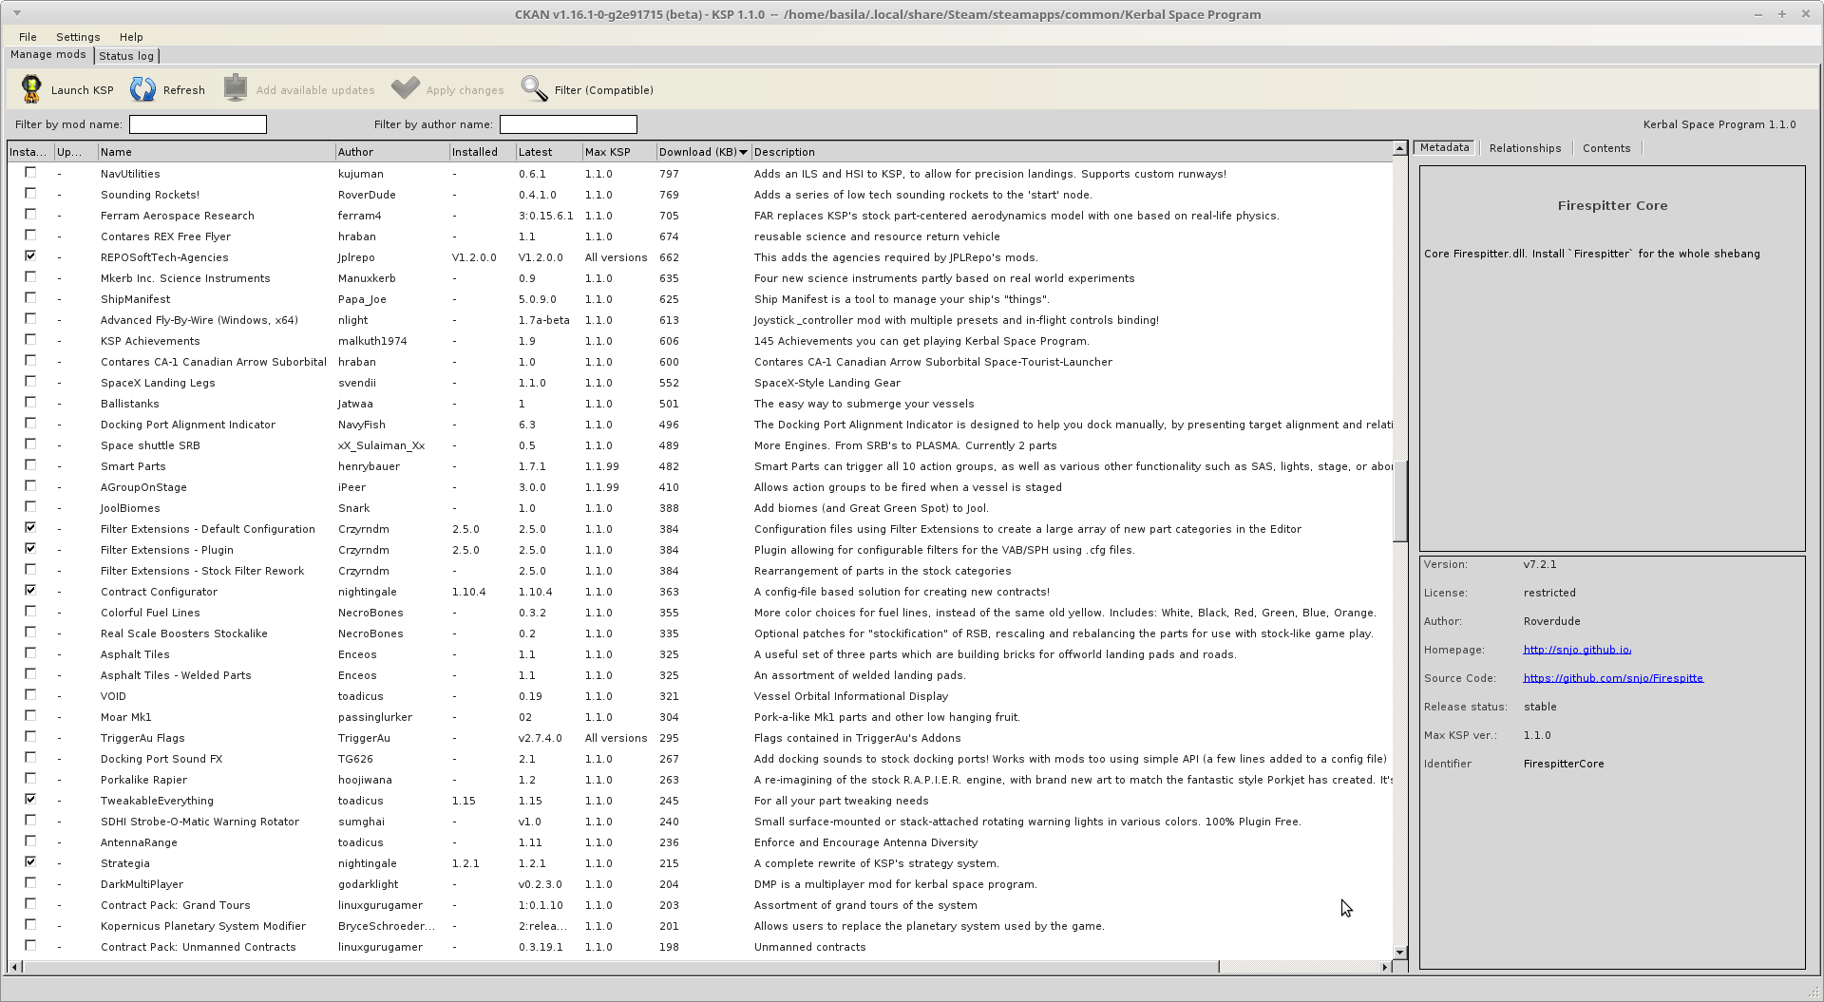Sort by Download (KB) column arrow
The height and width of the screenshot is (1002, 1824).
click(x=743, y=152)
